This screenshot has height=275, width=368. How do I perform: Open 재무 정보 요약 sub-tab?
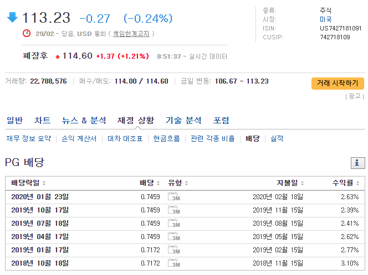pos(29,139)
